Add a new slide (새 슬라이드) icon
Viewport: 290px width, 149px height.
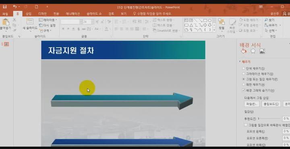pos(30,22)
